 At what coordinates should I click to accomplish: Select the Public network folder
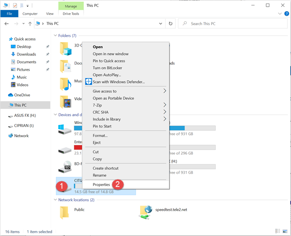(72, 213)
